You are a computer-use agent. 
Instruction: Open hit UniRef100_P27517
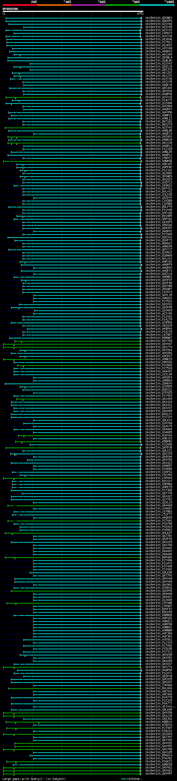(159, 42)
